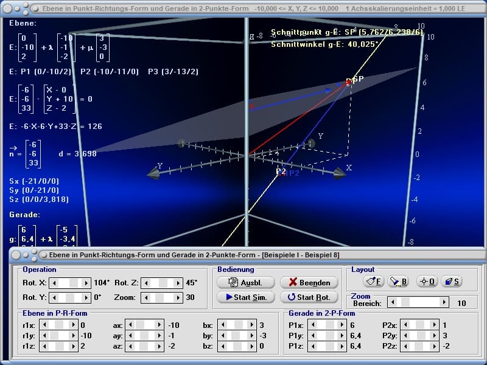Increase P2x with its right arrow
This screenshot has height=365, width=487.
pos(434,325)
